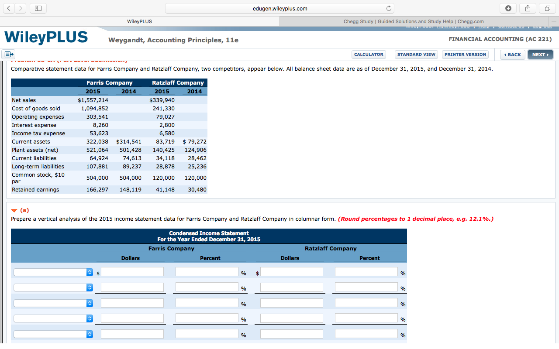Collapse part (a) with the red triangle

14,210
